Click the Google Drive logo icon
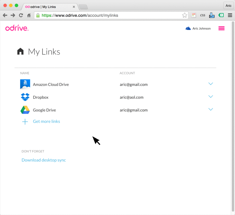The image size is (235, 215). tap(25, 110)
